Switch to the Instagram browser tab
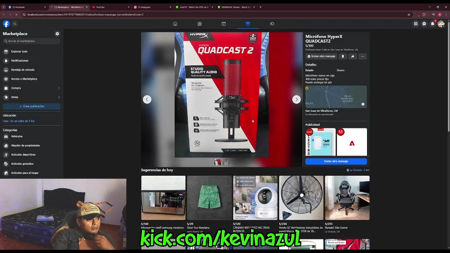 pyautogui.click(x=152, y=7)
